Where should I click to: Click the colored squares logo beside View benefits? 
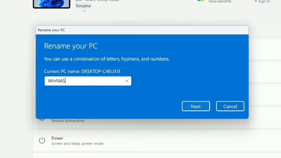(201, 1)
